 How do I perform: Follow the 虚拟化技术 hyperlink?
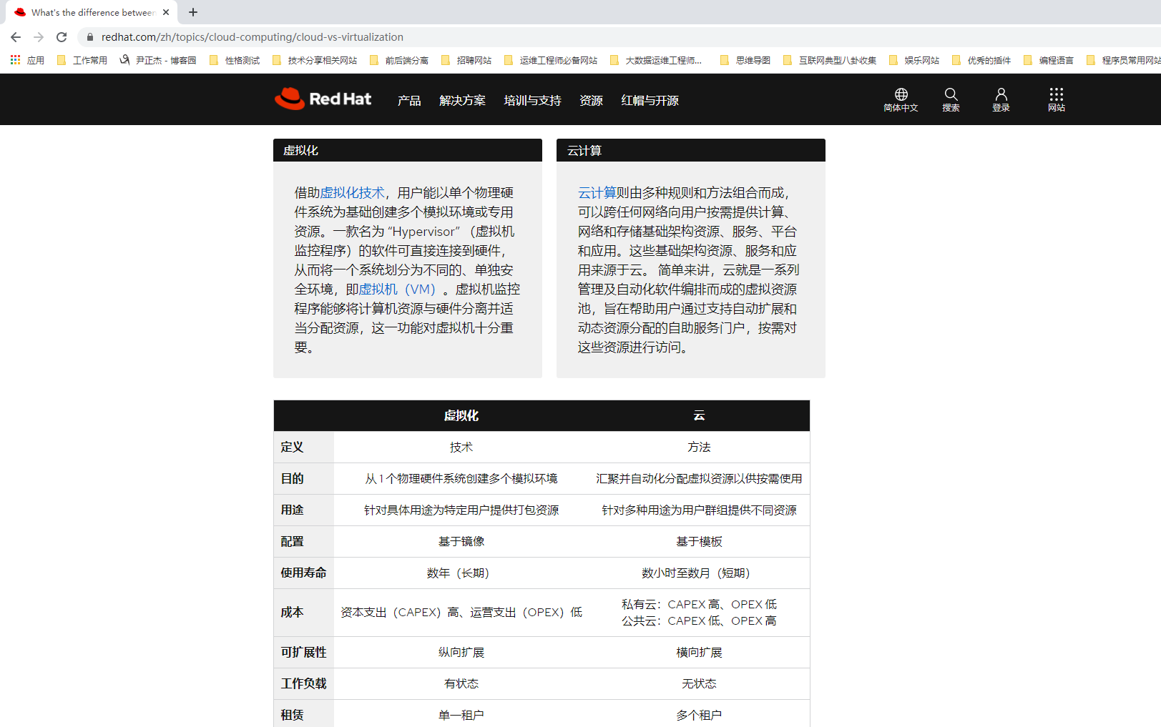(x=352, y=193)
